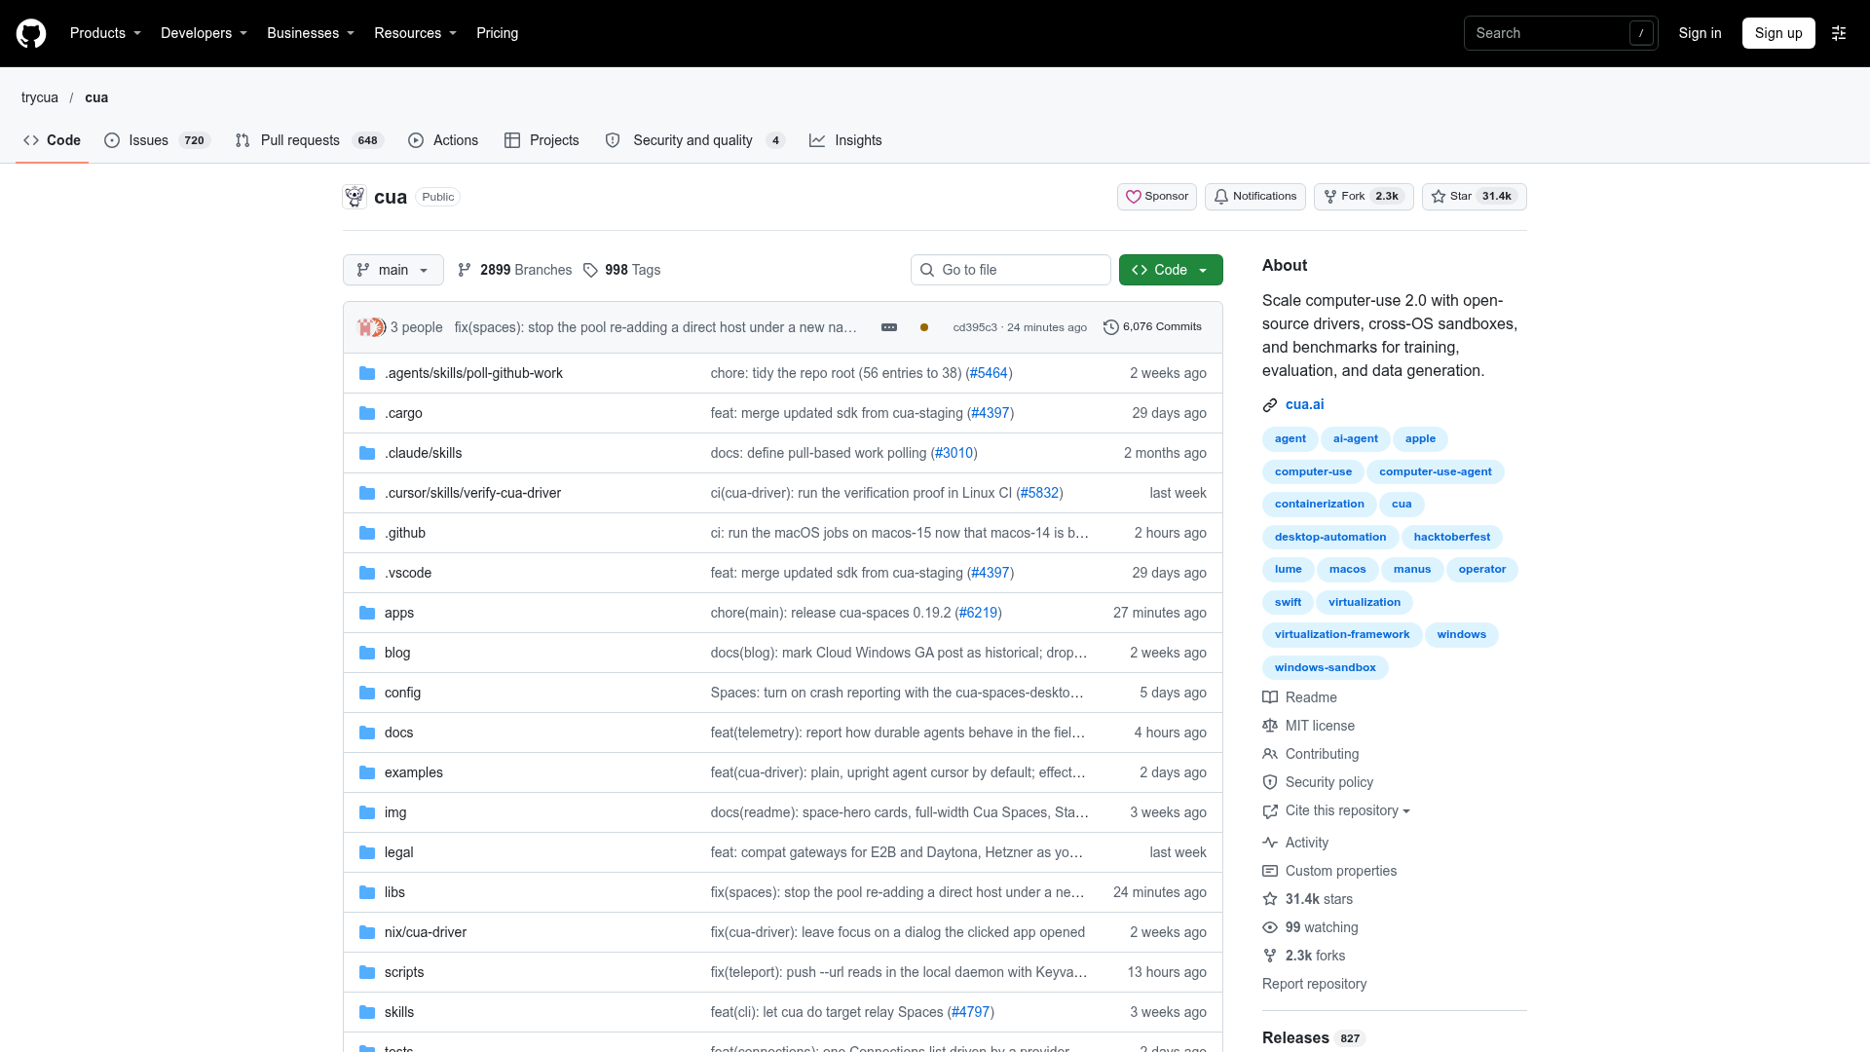Open the Readme link in About
1870x1052 pixels.
[x=1300, y=697]
